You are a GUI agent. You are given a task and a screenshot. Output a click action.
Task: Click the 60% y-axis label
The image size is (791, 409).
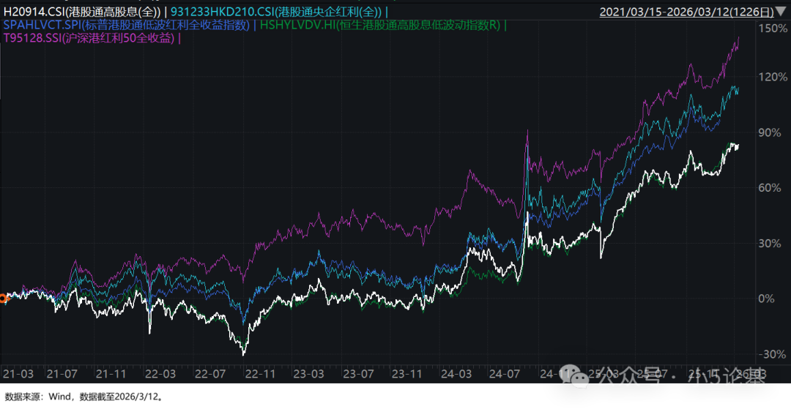[774, 188]
